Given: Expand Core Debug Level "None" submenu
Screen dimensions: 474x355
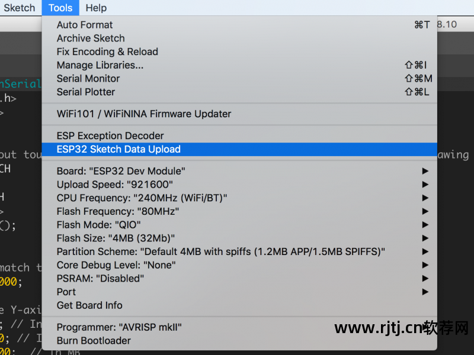Looking at the screenshot, I should pyautogui.click(x=239, y=265).
